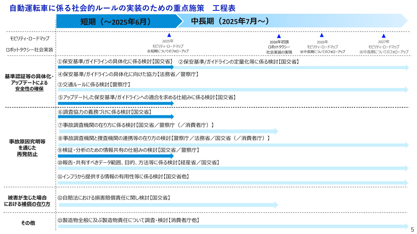Screen dimensions: 417x234
Task: Click the slide title '自動運転車に係る社会的ルールの実装のための重点施策 工程表'
Action: 123,8
